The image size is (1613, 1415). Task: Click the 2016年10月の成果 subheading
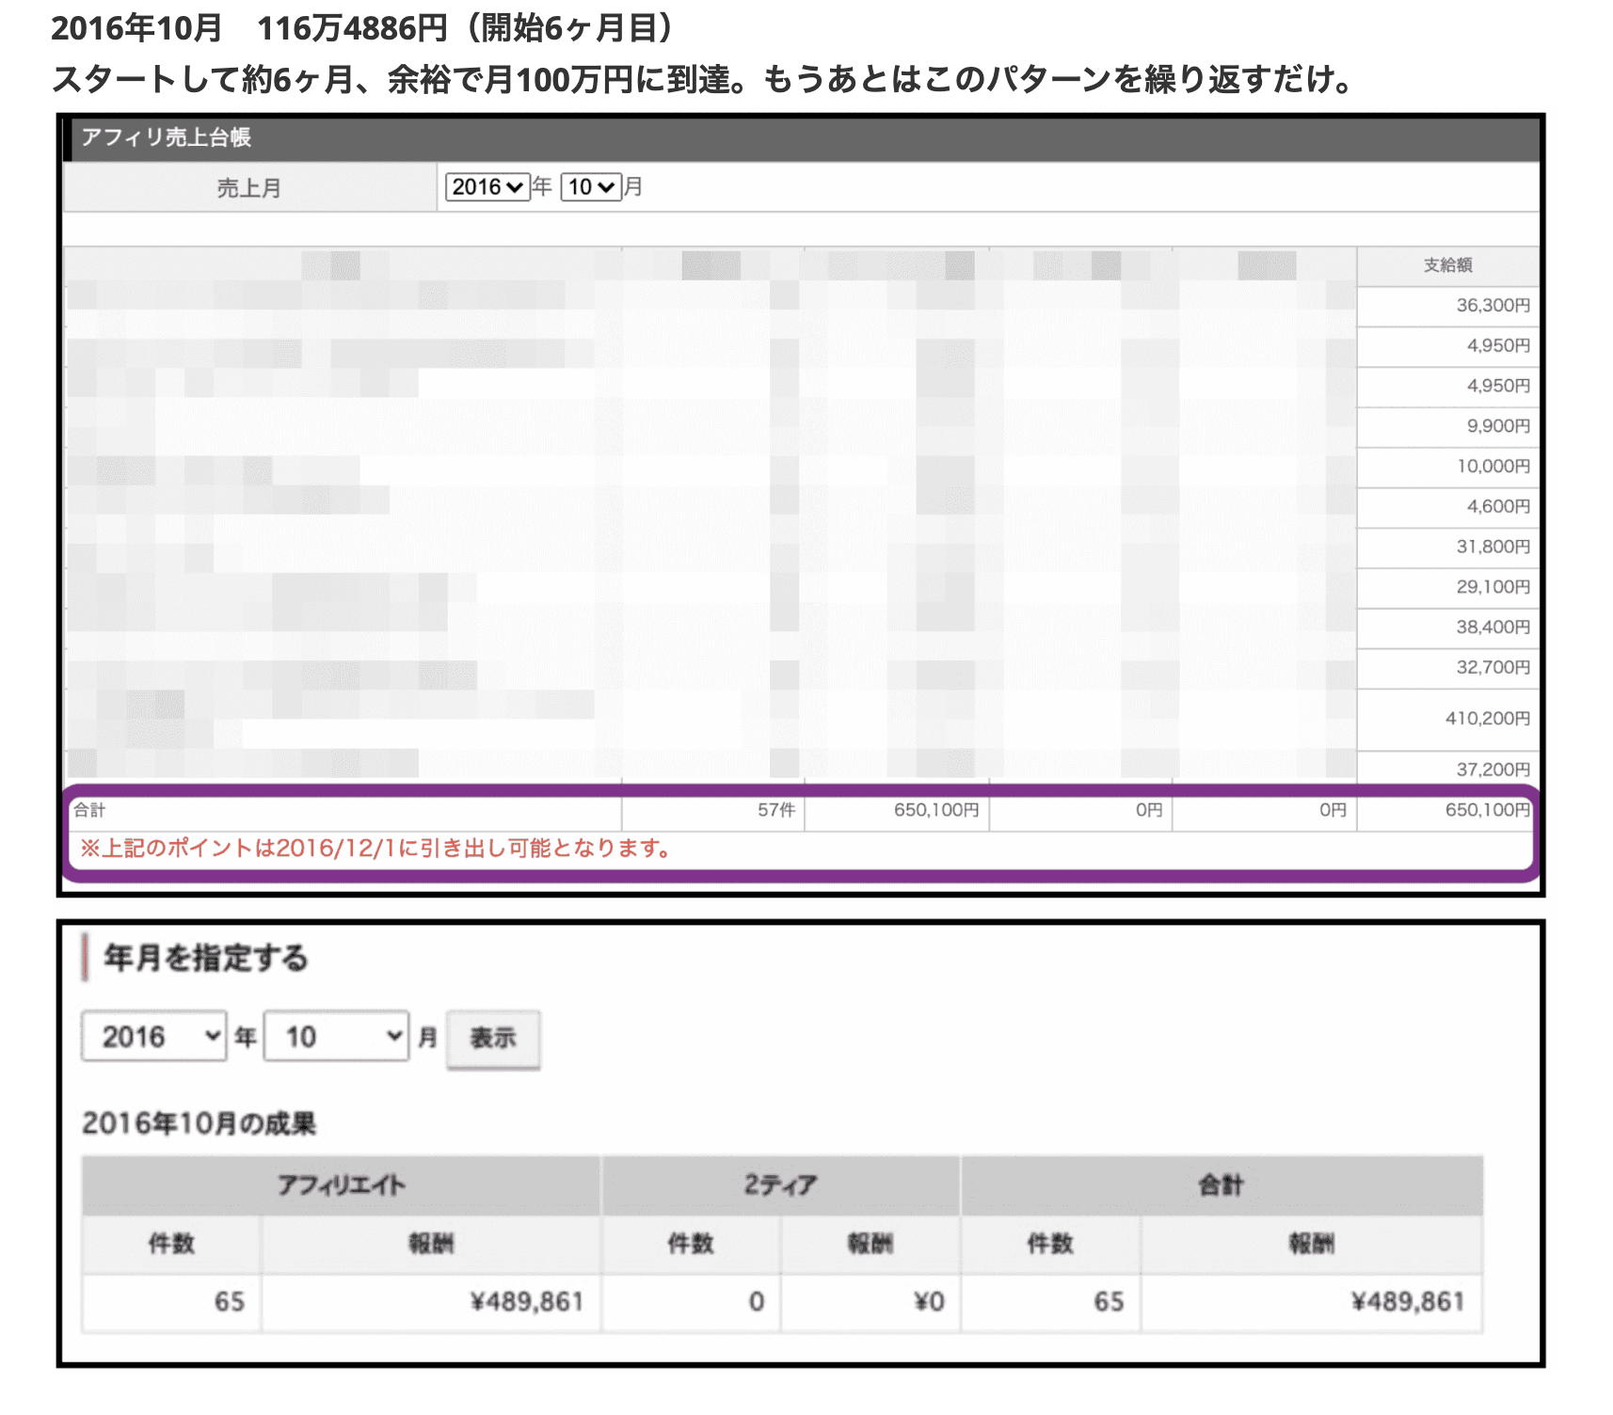(x=199, y=1123)
